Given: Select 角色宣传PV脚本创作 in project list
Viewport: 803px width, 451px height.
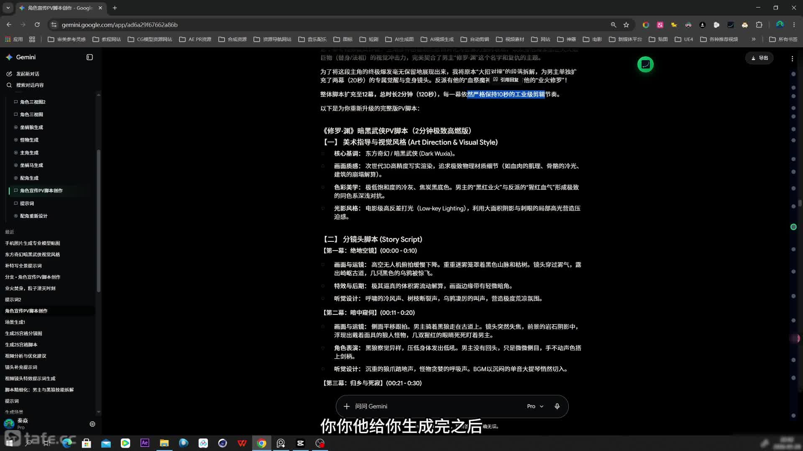Looking at the screenshot, I should click(41, 190).
